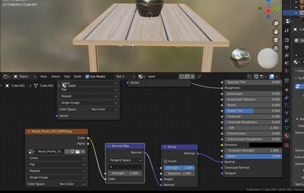Screen dimensions: 304x193
Task: Open the Tangent Space dropdown
Action: pos(125,160)
